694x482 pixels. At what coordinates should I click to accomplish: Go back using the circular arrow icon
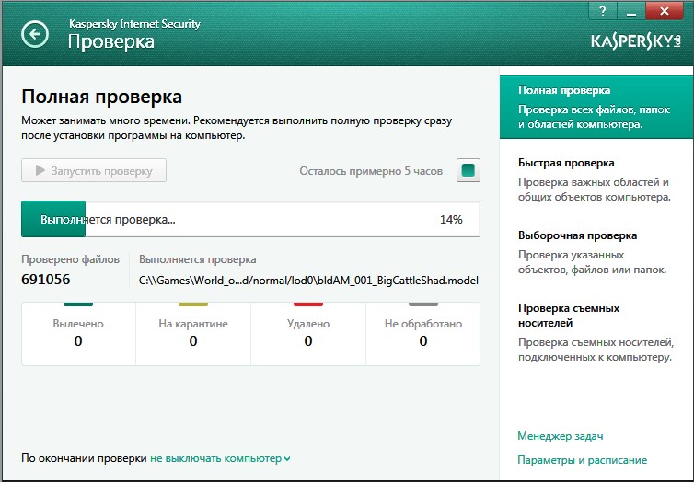(35, 34)
